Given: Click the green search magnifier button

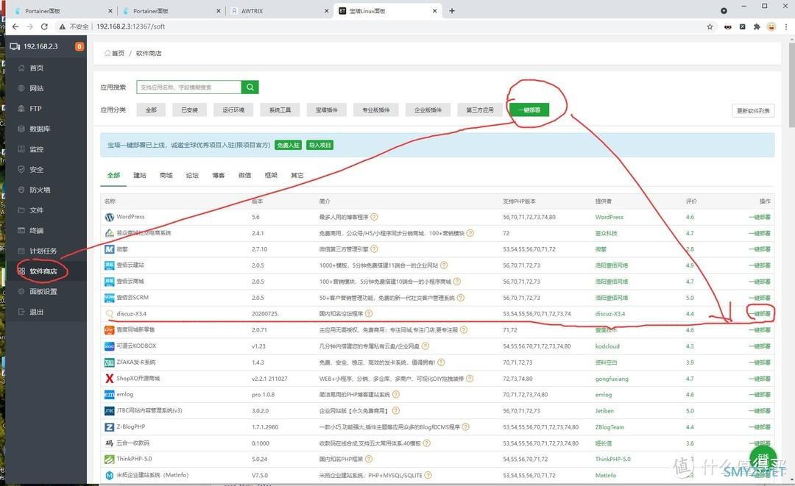Looking at the screenshot, I should coord(250,87).
